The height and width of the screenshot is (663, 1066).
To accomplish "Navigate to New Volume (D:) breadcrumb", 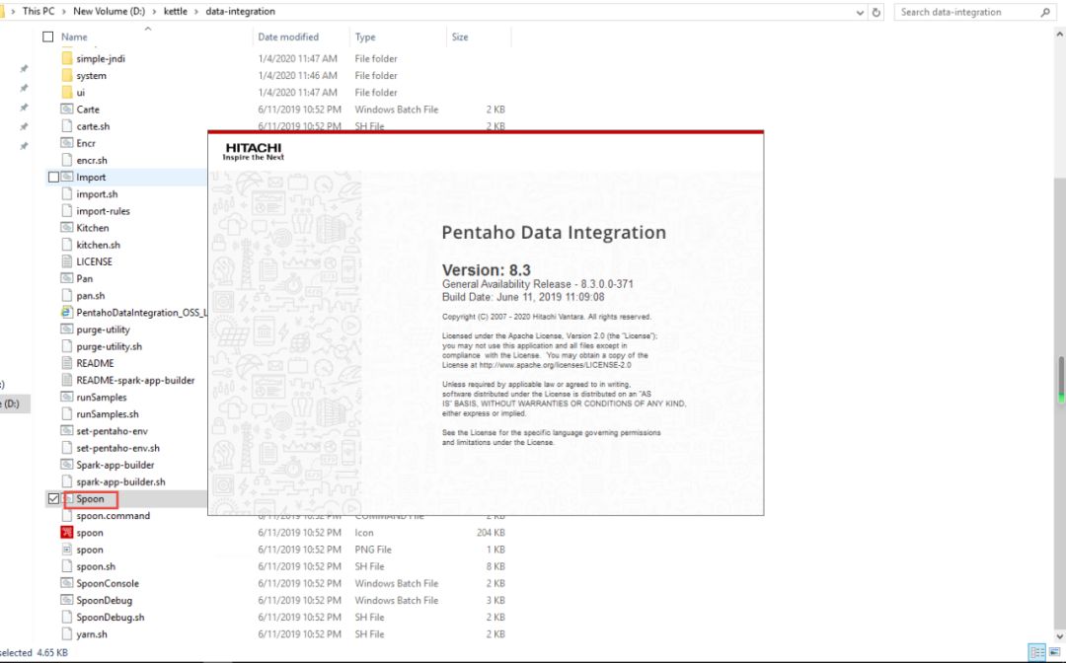I will coord(110,12).
